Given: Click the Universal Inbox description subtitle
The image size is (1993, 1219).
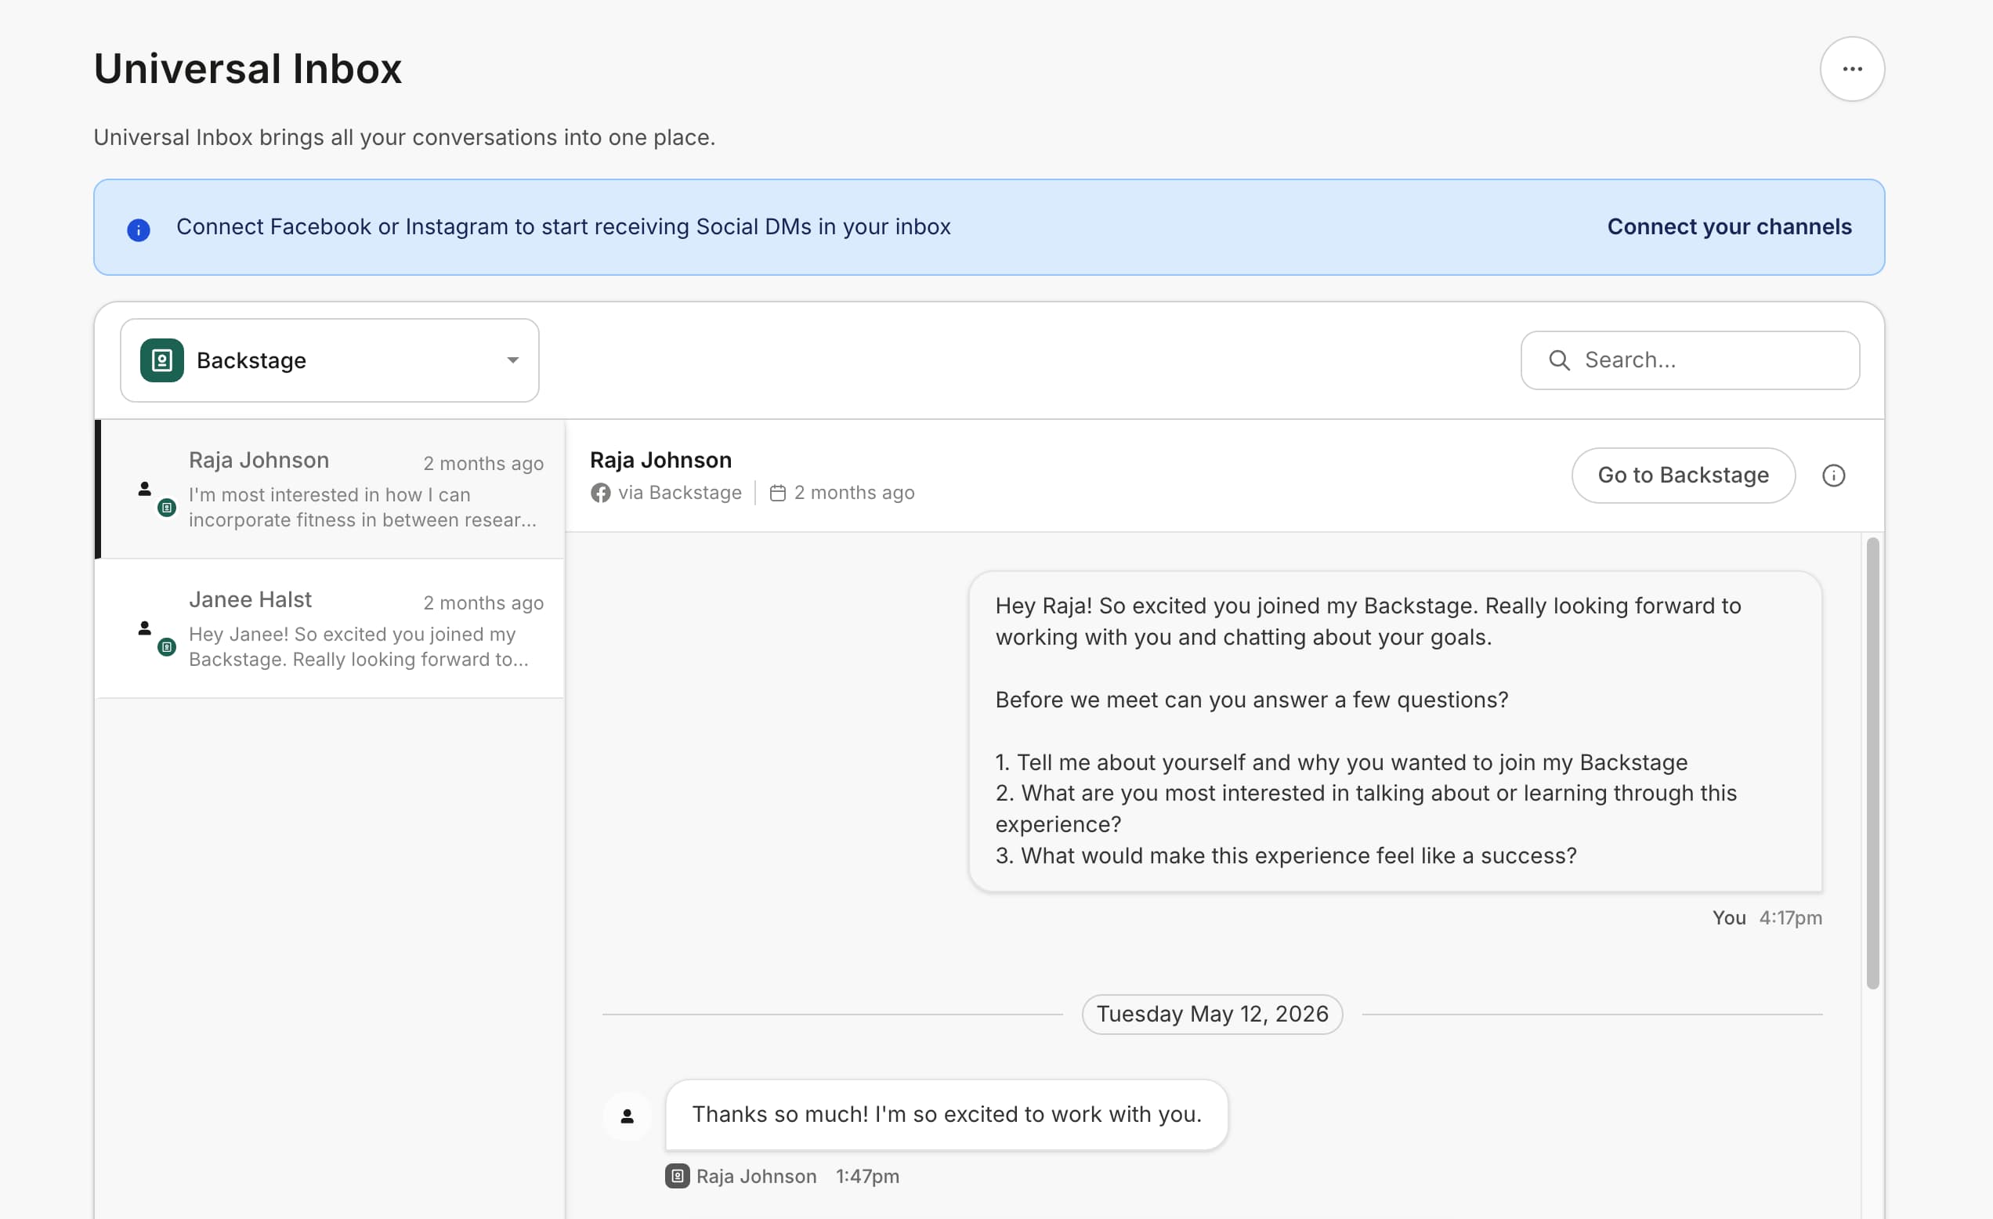Looking at the screenshot, I should (404, 138).
